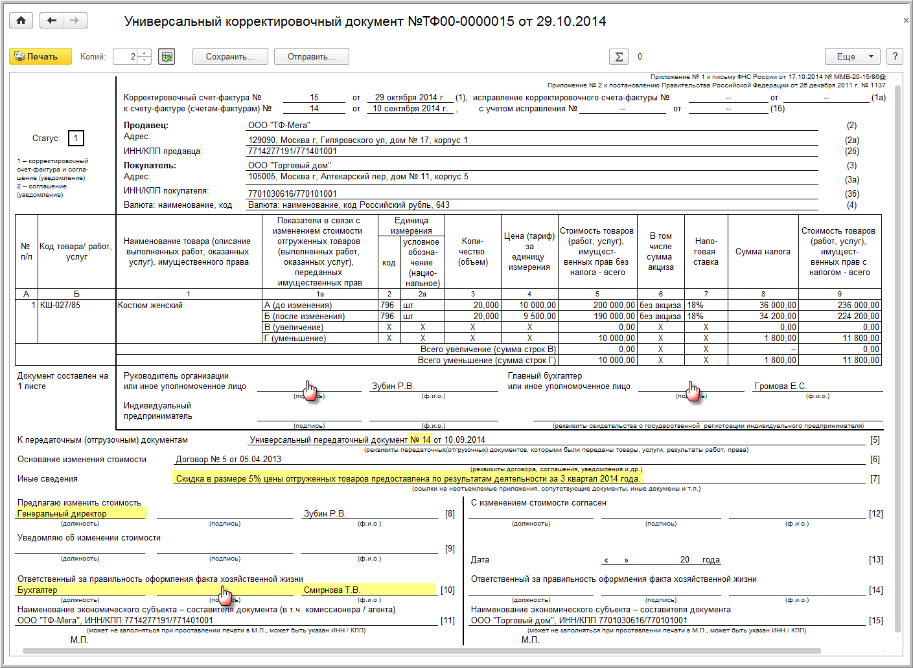Navigate forward with right arrow
This screenshot has height=668, width=913.
point(75,21)
